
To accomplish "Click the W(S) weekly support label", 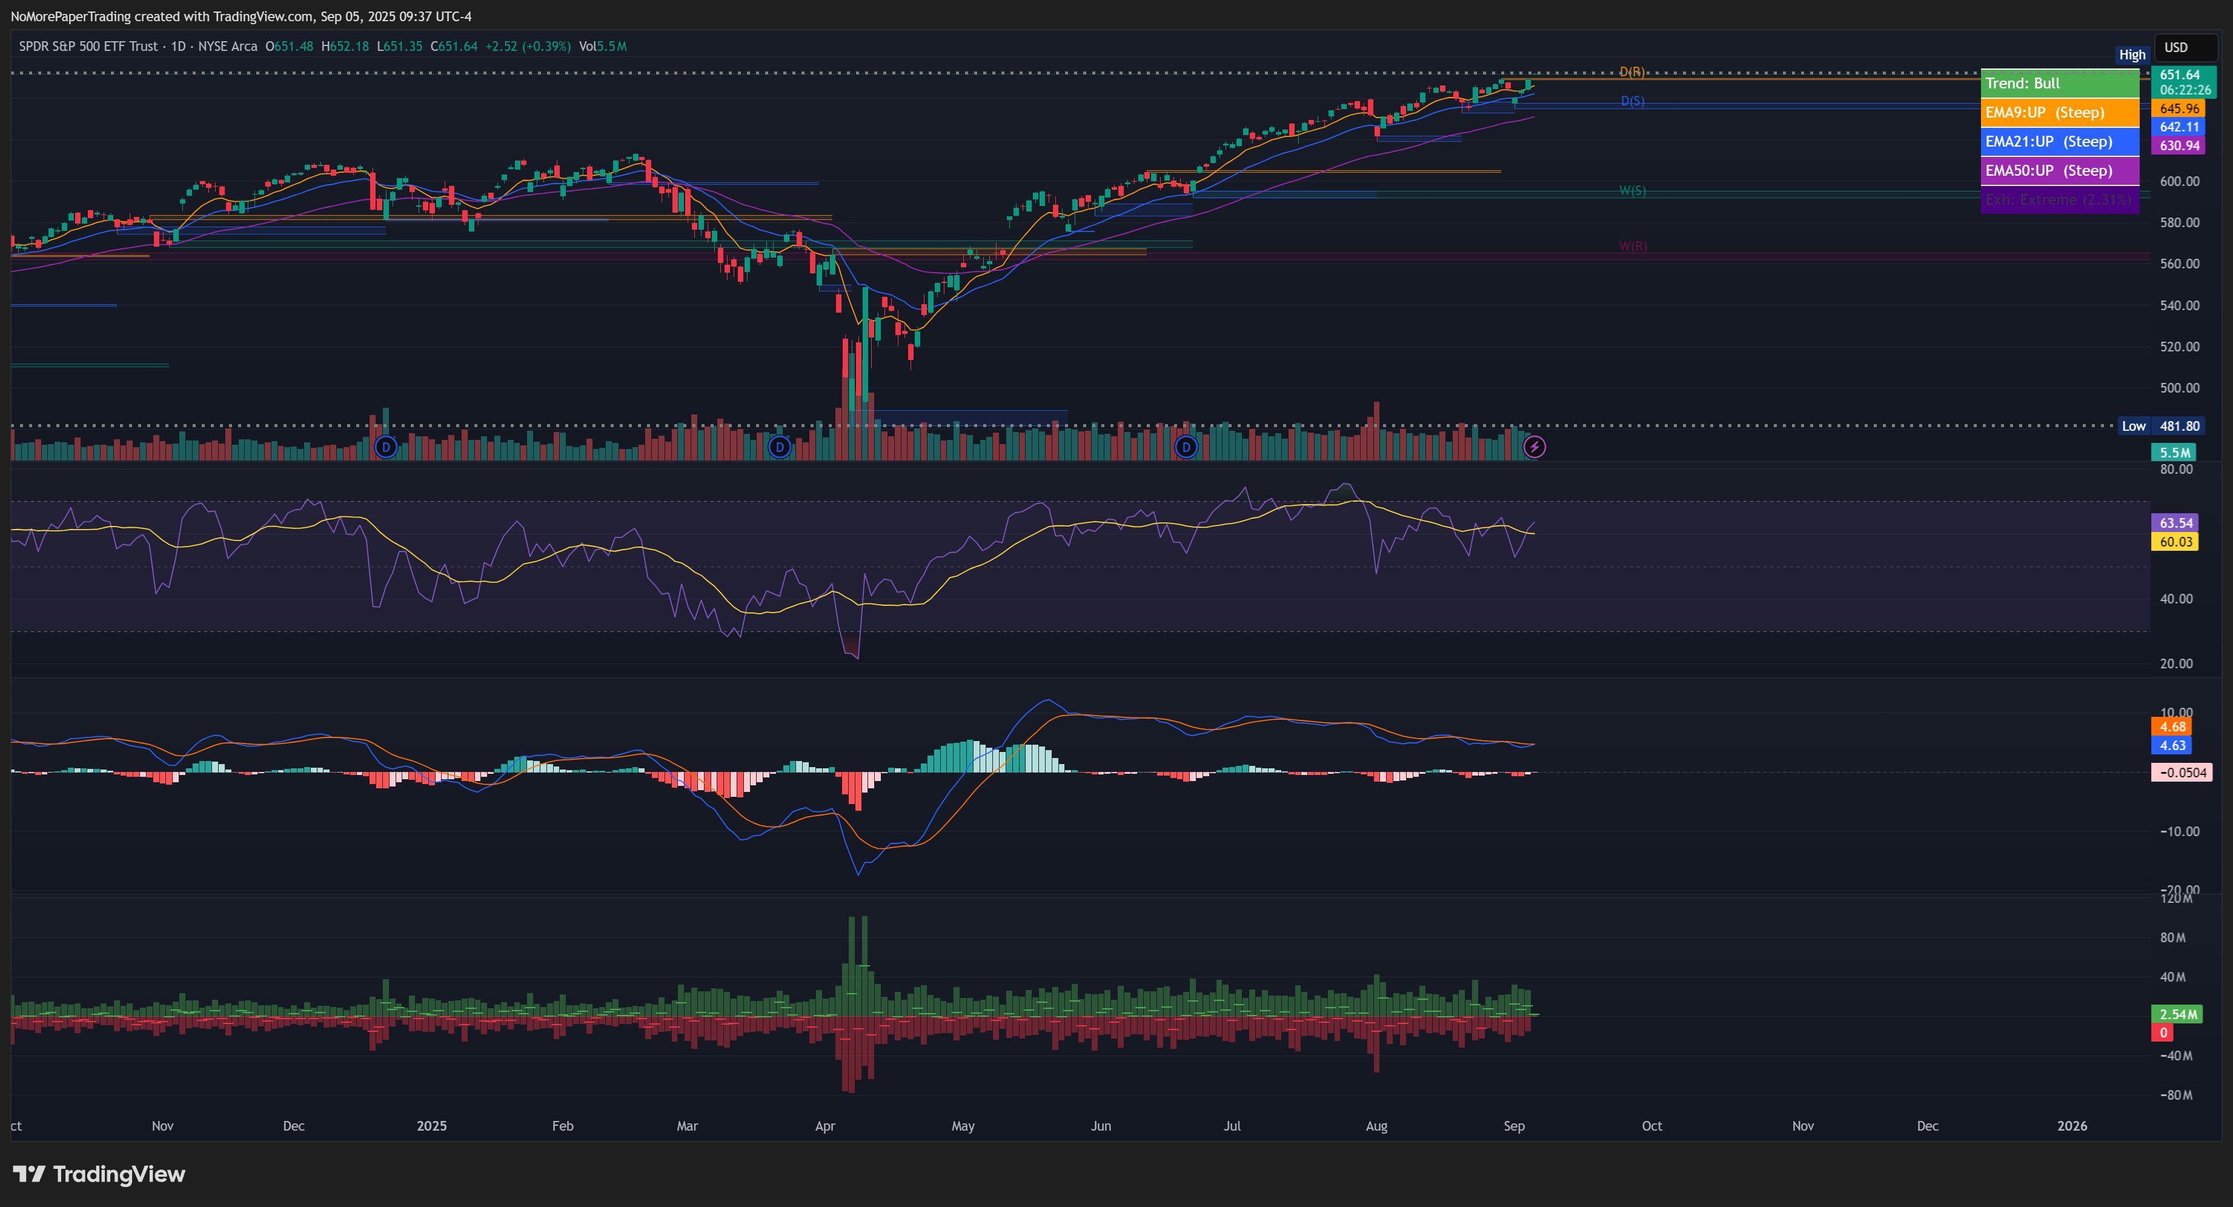I will point(1632,191).
